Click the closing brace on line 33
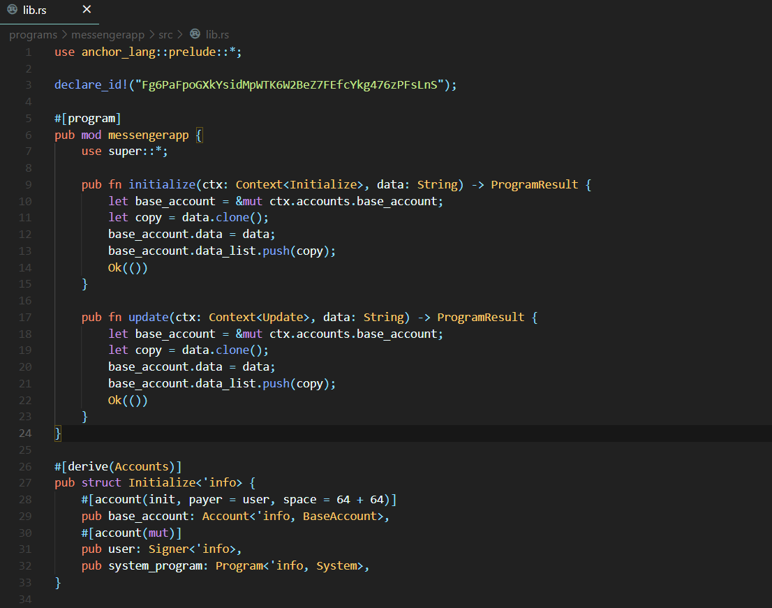Viewport: 772px width, 608px height. click(x=58, y=583)
